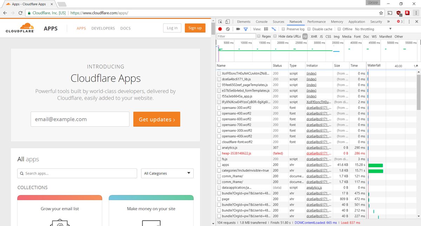Switch to the Console tab
The width and height of the screenshot is (421, 226).
262,22
